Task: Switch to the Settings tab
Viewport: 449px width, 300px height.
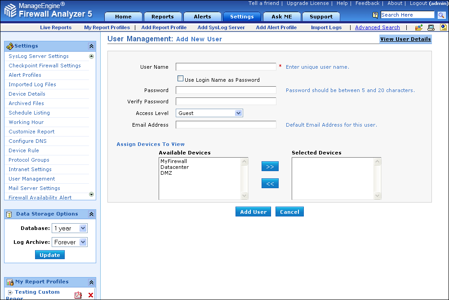Action: point(242,17)
